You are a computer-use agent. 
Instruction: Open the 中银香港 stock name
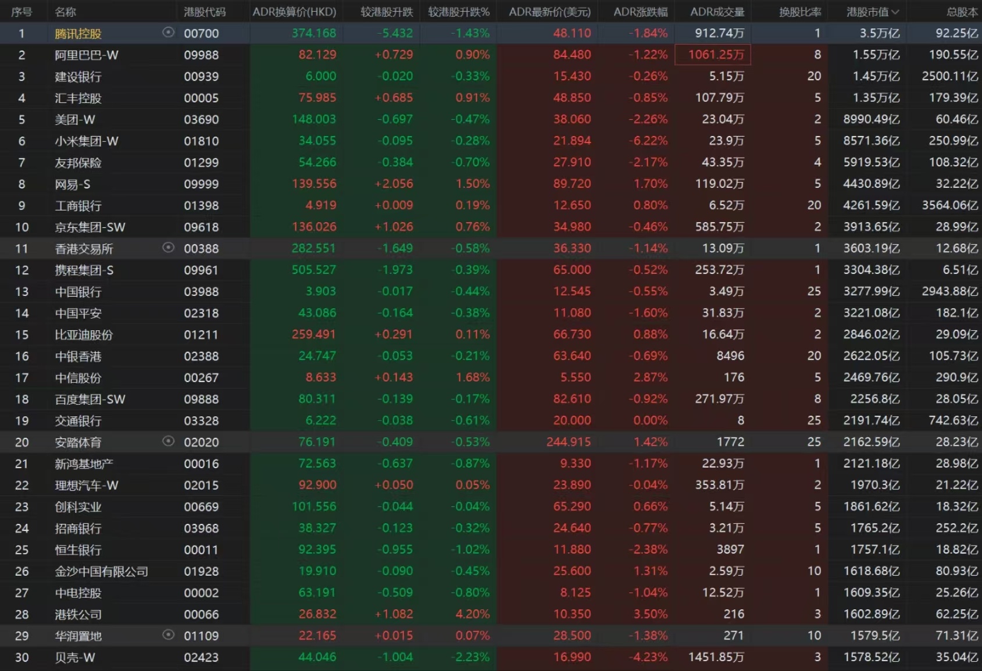[78, 356]
